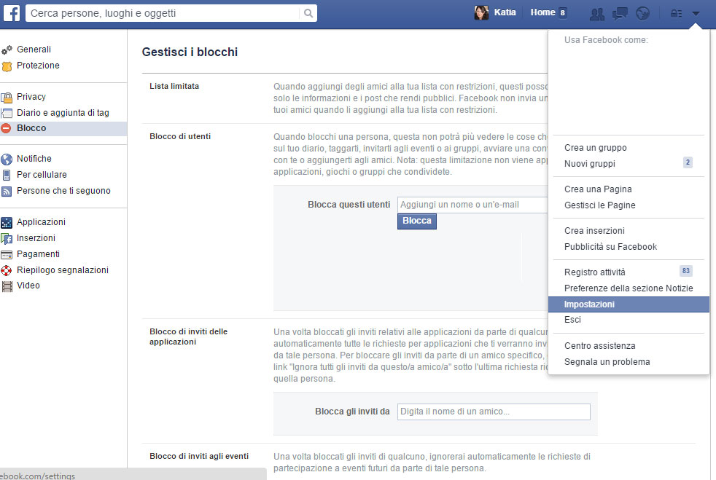
Task: Open Per cellulare settings
Action: tap(42, 175)
